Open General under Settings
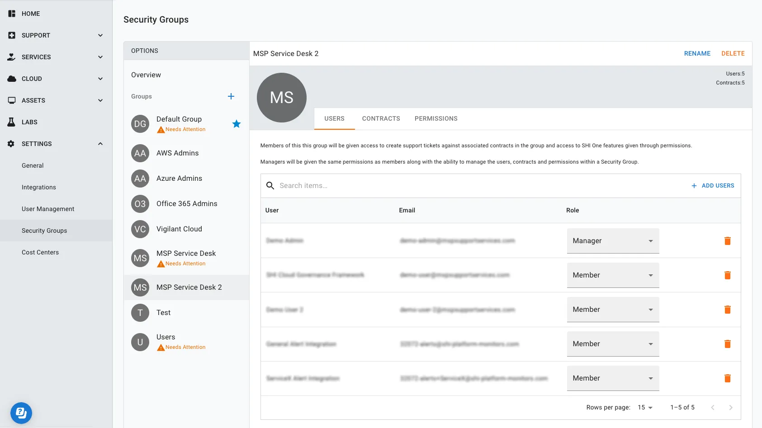The width and height of the screenshot is (762, 428). (33, 165)
